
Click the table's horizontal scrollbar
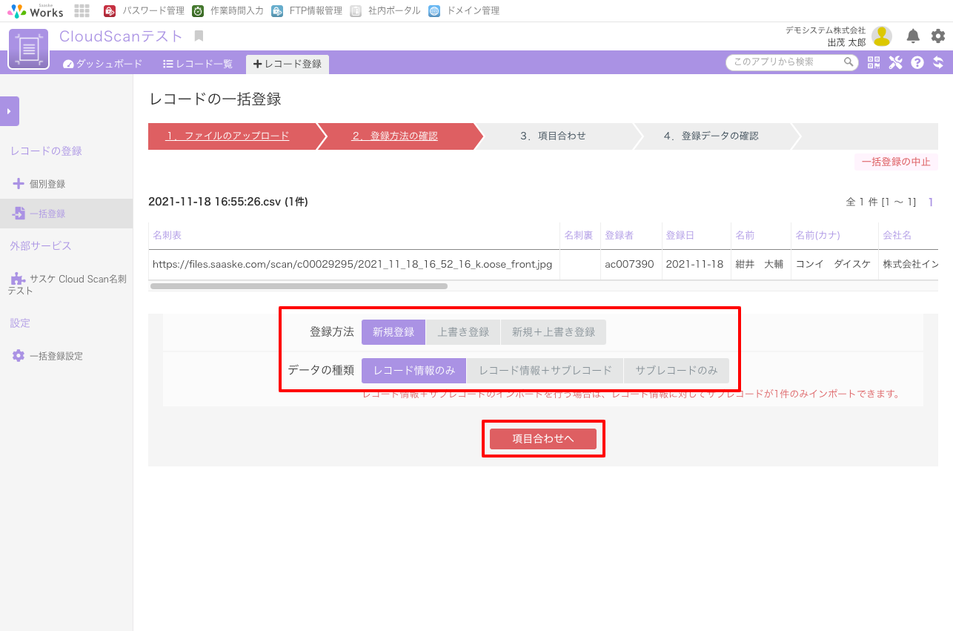point(299,285)
